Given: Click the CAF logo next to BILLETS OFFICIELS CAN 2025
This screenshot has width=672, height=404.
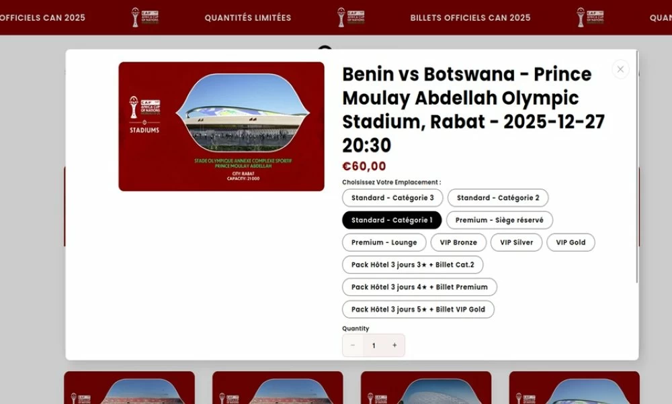Looking at the screenshot, I should point(351,17).
